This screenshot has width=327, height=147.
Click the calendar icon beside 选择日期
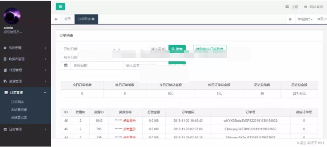click(x=66, y=65)
